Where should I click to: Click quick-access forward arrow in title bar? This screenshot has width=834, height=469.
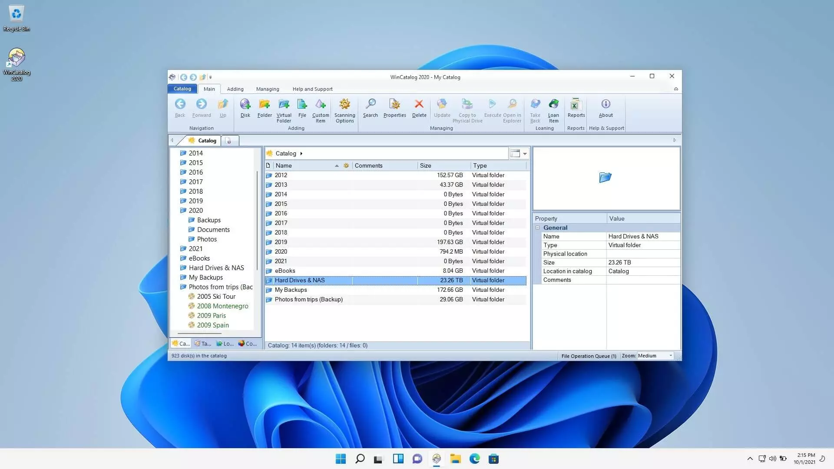tap(193, 77)
